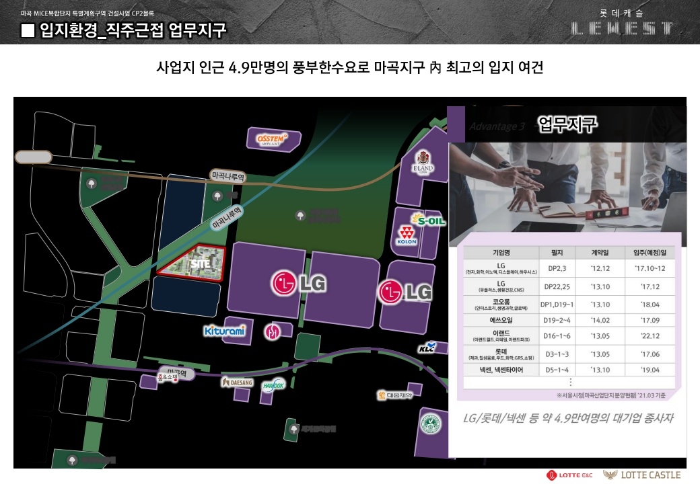Click the 기업명 column header

pyautogui.click(x=501, y=253)
